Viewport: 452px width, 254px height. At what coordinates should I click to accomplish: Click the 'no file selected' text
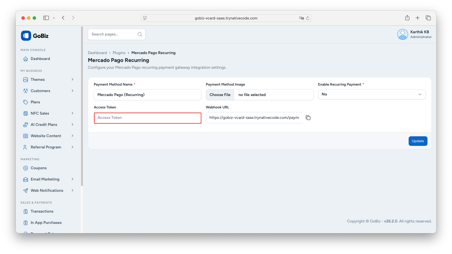click(x=252, y=95)
